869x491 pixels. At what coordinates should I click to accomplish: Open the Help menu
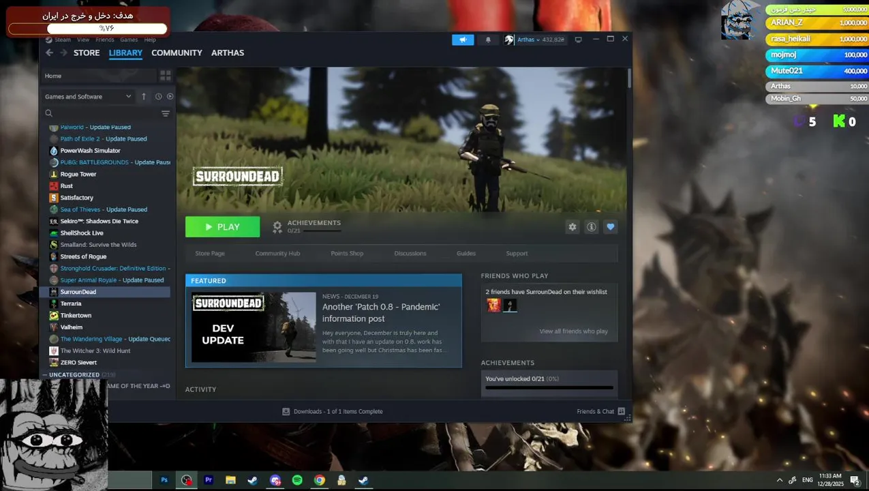150,40
